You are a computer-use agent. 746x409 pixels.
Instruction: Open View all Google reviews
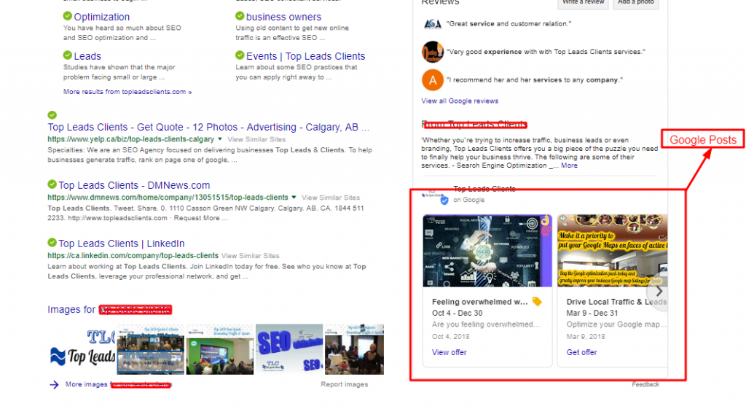click(460, 101)
